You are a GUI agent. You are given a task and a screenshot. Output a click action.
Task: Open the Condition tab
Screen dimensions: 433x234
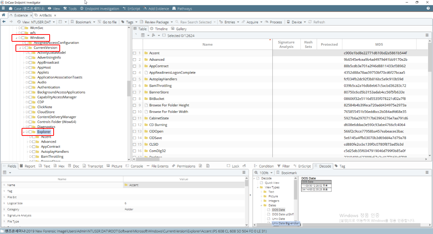(264, 166)
